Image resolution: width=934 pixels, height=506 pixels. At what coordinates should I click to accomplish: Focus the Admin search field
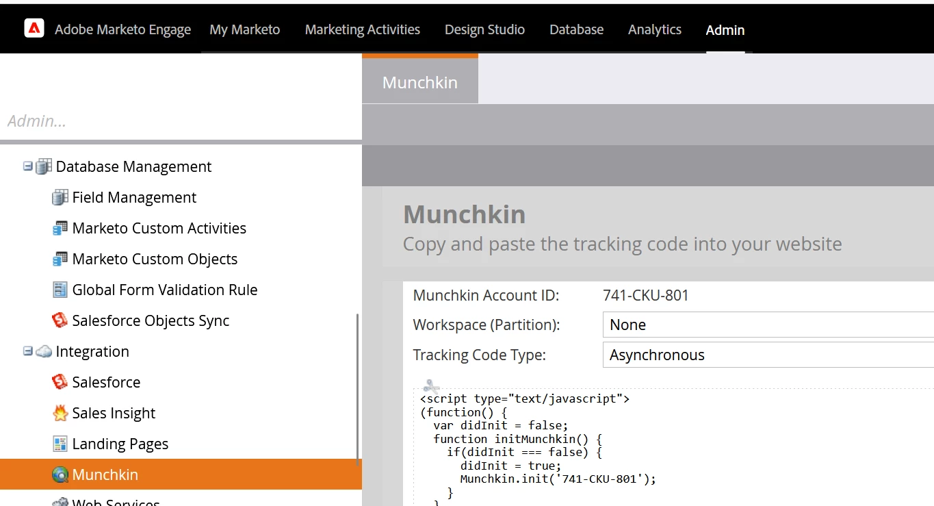pos(181,121)
